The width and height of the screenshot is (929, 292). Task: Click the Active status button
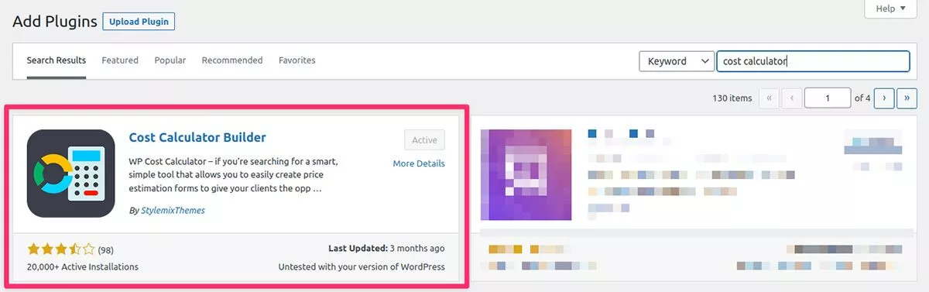click(424, 140)
